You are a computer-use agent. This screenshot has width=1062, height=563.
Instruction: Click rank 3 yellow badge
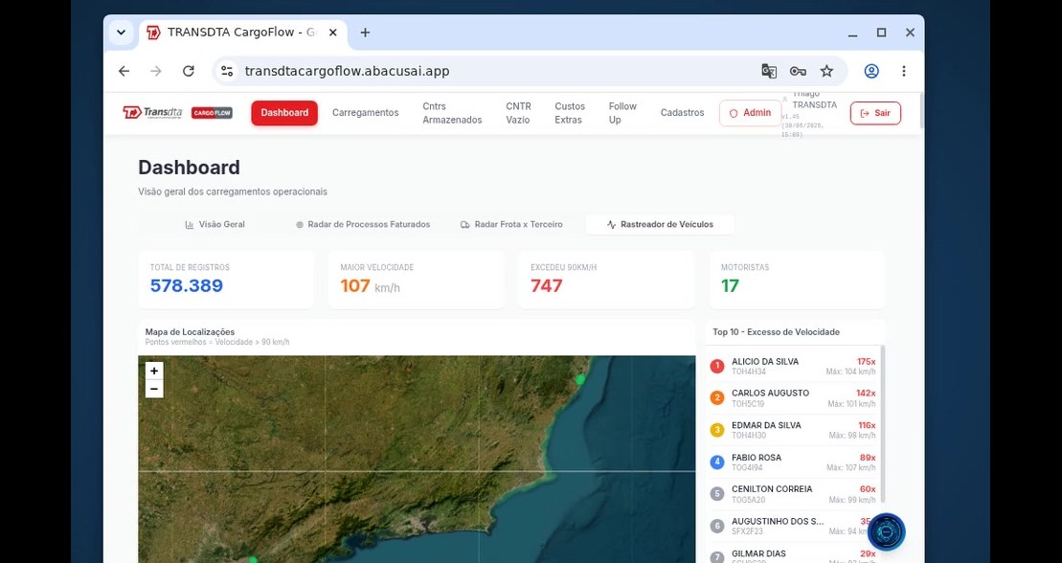coord(716,430)
